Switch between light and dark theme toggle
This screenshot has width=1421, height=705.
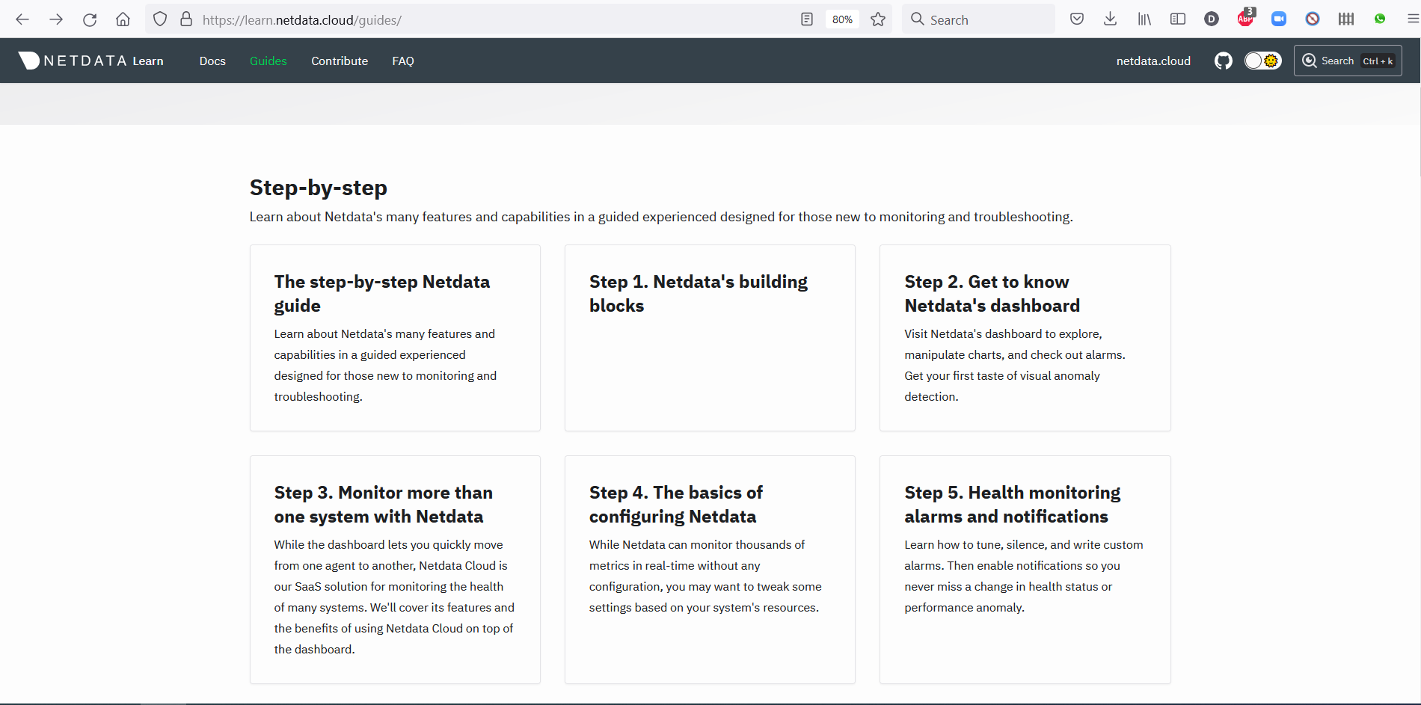[x=1262, y=61]
